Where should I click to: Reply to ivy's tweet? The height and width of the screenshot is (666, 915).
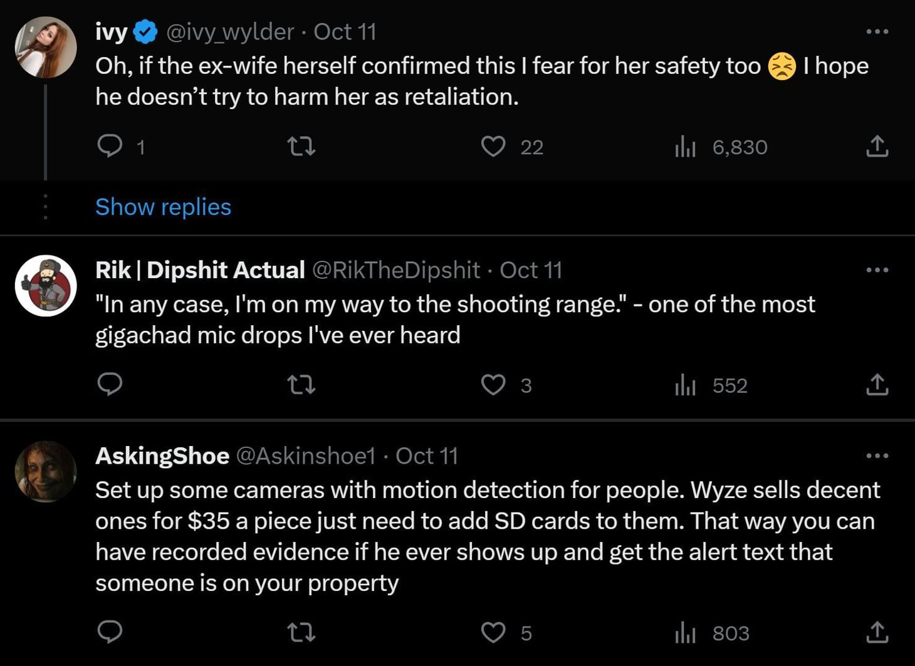pyautogui.click(x=110, y=147)
